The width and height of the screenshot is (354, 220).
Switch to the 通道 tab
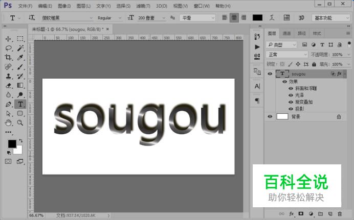[x=286, y=33]
